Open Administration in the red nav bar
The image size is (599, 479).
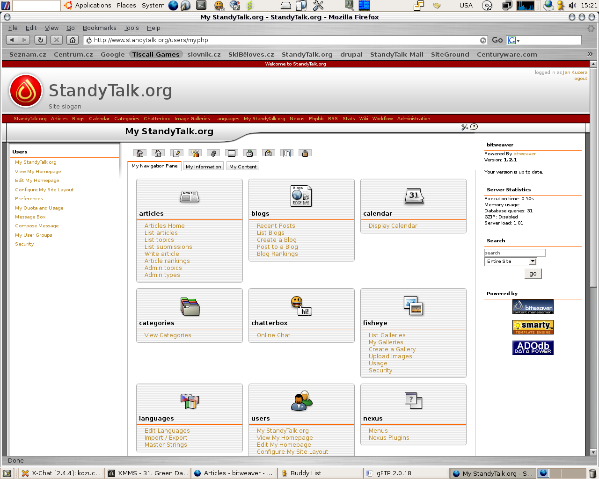click(x=414, y=119)
